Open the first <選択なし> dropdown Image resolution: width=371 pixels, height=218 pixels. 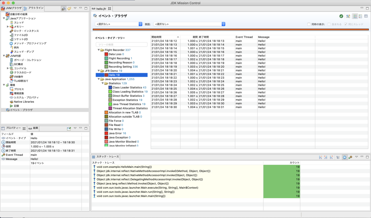tap(119, 24)
